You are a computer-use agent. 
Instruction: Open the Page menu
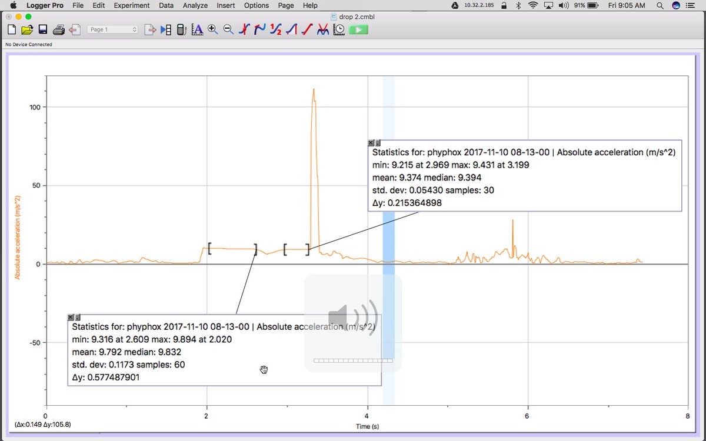tap(286, 5)
